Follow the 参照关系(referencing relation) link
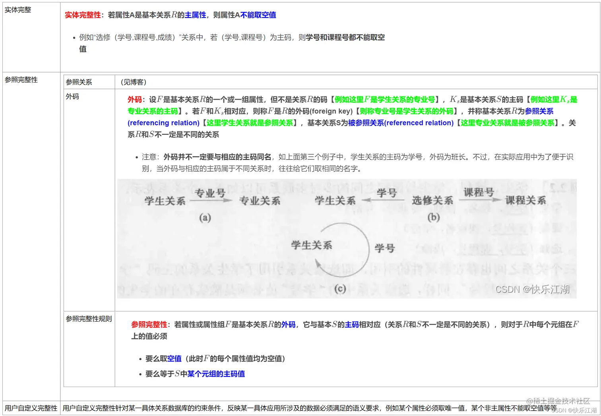Viewport: 601px width, 416px height. coord(163,123)
